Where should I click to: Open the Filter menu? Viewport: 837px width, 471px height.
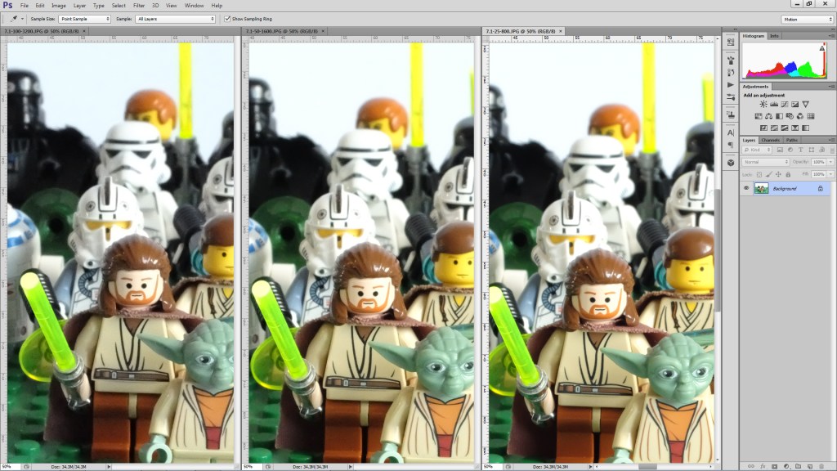pyautogui.click(x=139, y=6)
